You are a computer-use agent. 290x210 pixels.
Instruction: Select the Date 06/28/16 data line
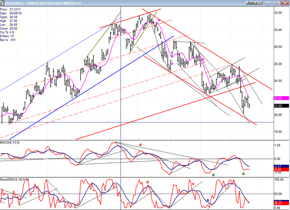tap(11, 13)
